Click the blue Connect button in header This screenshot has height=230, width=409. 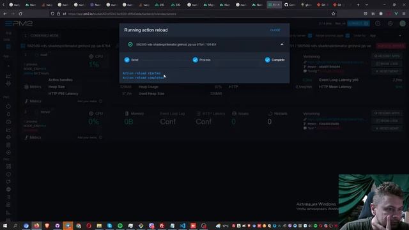pyautogui.click(x=359, y=24)
